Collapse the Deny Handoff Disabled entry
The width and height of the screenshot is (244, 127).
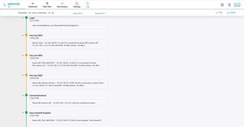click(23, 113)
